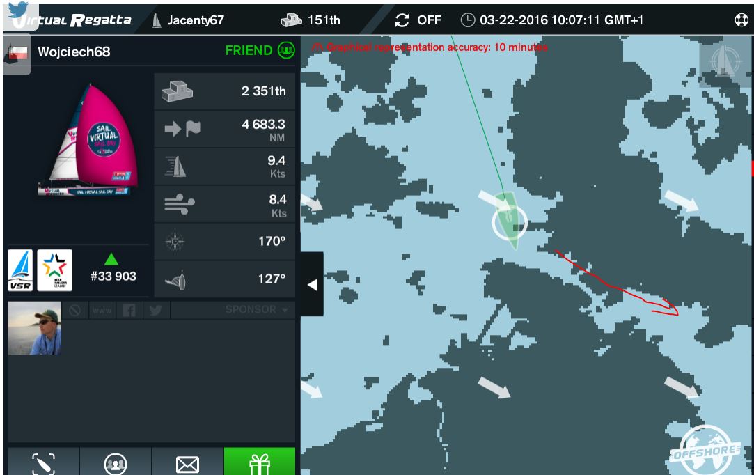This screenshot has height=475, width=754.
Task: Click the compass sailboat icon on map
Action: (724, 61)
